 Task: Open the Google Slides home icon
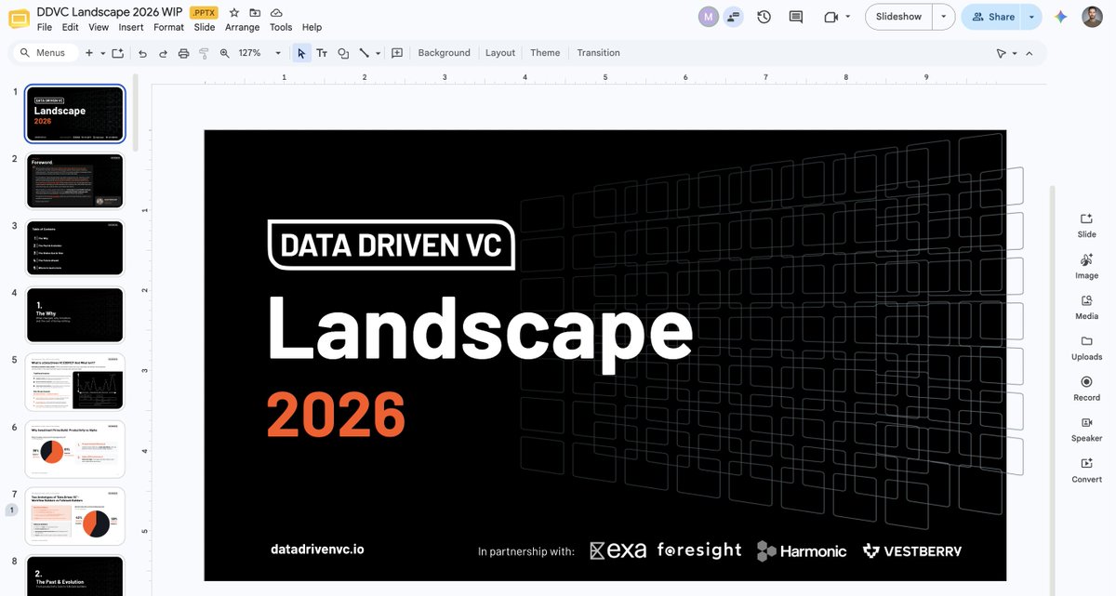pyautogui.click(x=18, y=19)
